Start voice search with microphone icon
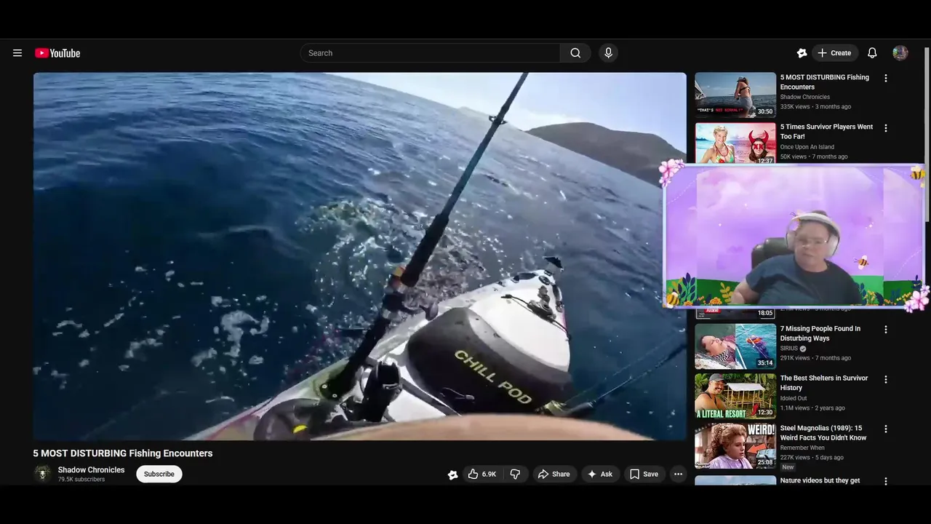Image resolution: width=931 pixels, height=524 pixels. (x=609, y=53)
